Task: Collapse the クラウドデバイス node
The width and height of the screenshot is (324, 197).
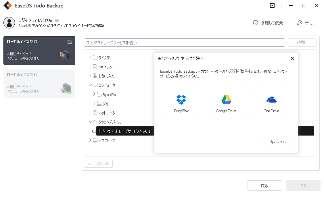Action: point(90,122)
